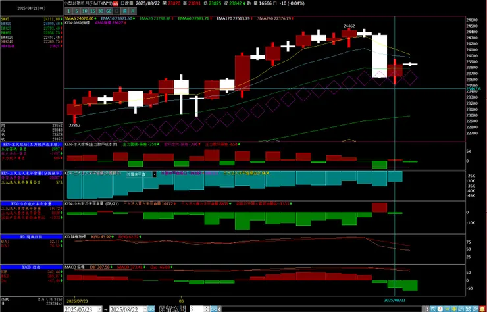The image size is (487, 312).
Task: Select the 15-minute timeframe button
Action: (93, 11)
